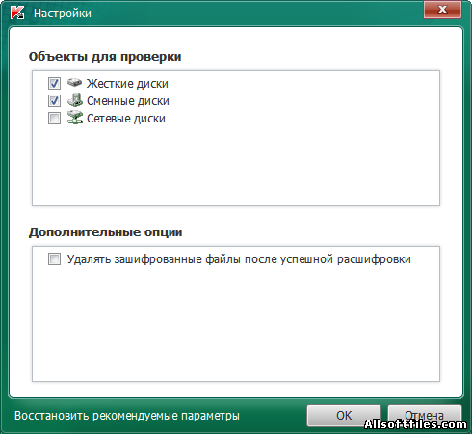Close the Настройки window with X

click(442, 10)
